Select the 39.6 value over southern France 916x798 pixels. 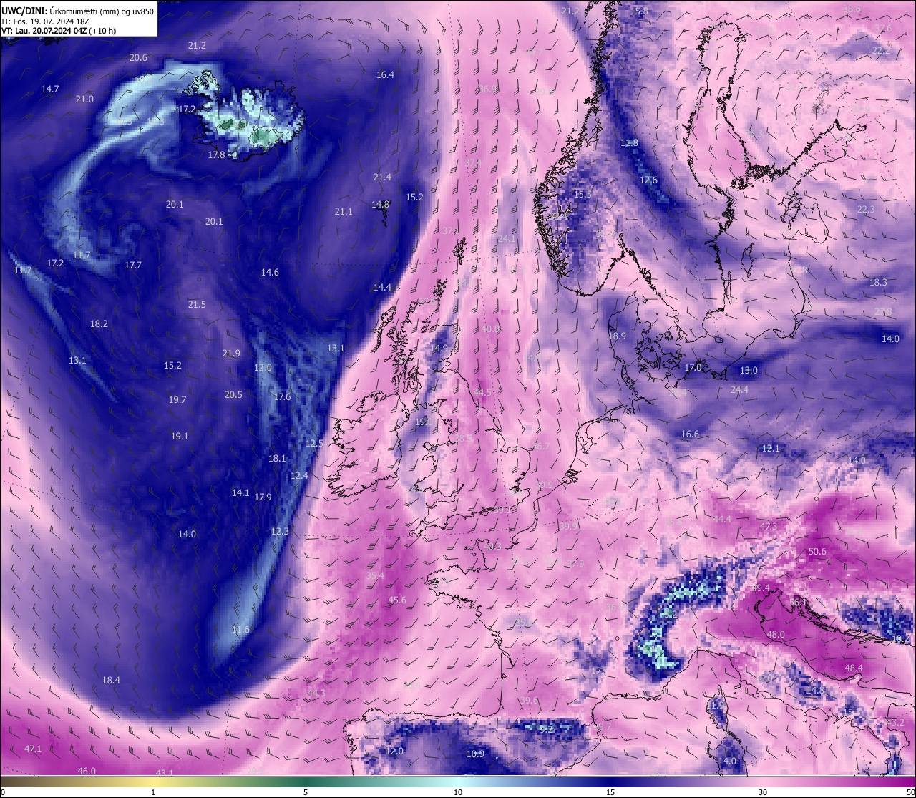[529, 701]
